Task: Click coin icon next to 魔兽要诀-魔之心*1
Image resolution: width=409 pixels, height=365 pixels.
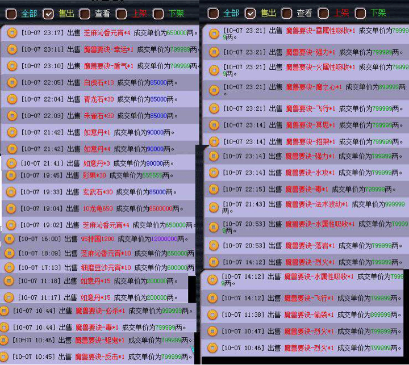Action: click(x=214, y=90)
